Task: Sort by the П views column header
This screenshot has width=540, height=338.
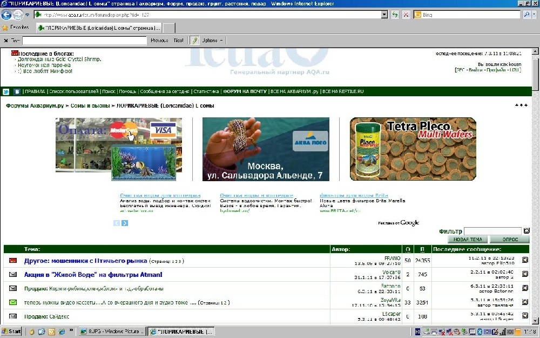Action: (422, 249)
